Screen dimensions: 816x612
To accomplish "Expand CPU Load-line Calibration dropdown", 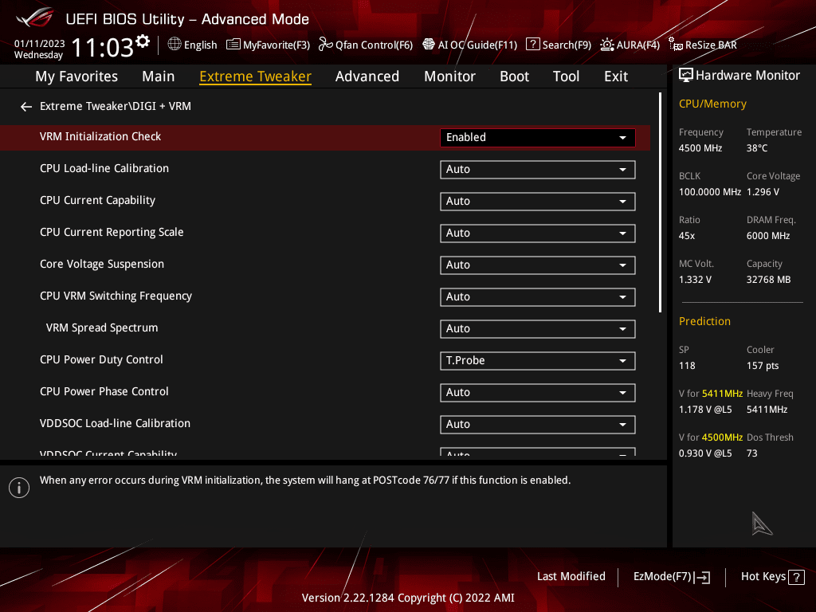I will 538,170.
